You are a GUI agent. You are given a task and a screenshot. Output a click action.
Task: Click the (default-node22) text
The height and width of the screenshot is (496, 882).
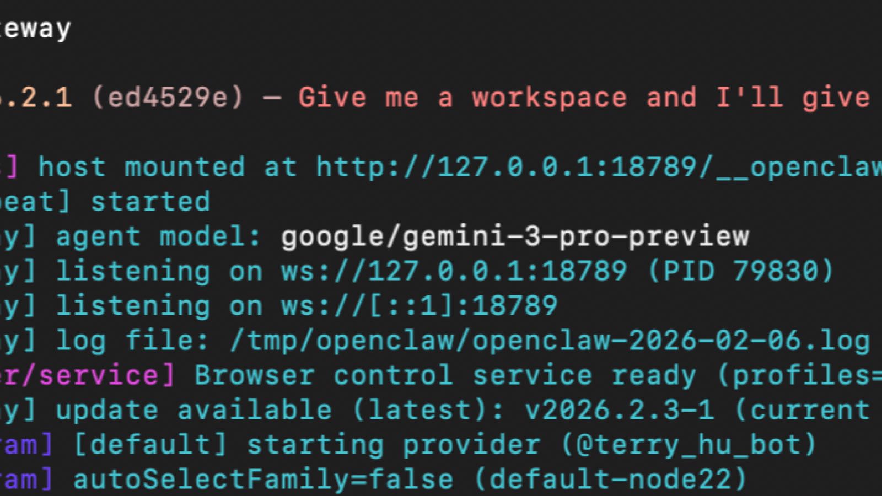(610, 479)
